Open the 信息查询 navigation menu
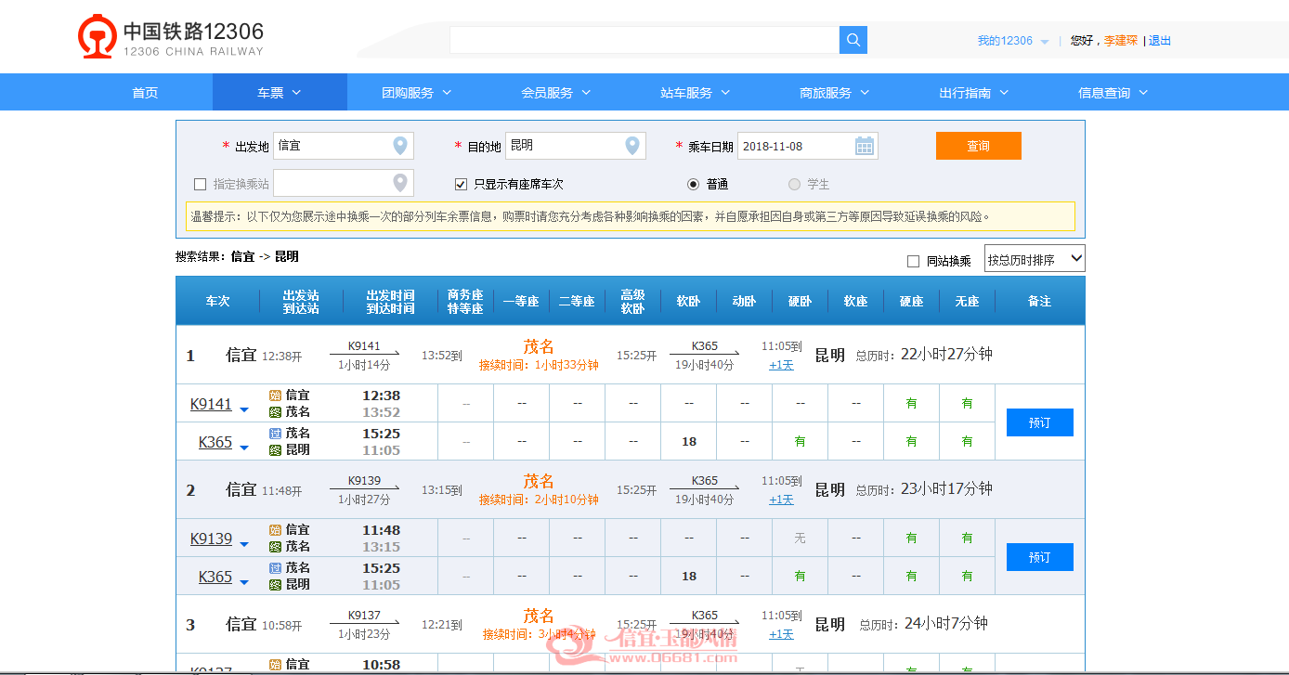The height and width of the screenshot is (675, 1289). point(1113,93)
